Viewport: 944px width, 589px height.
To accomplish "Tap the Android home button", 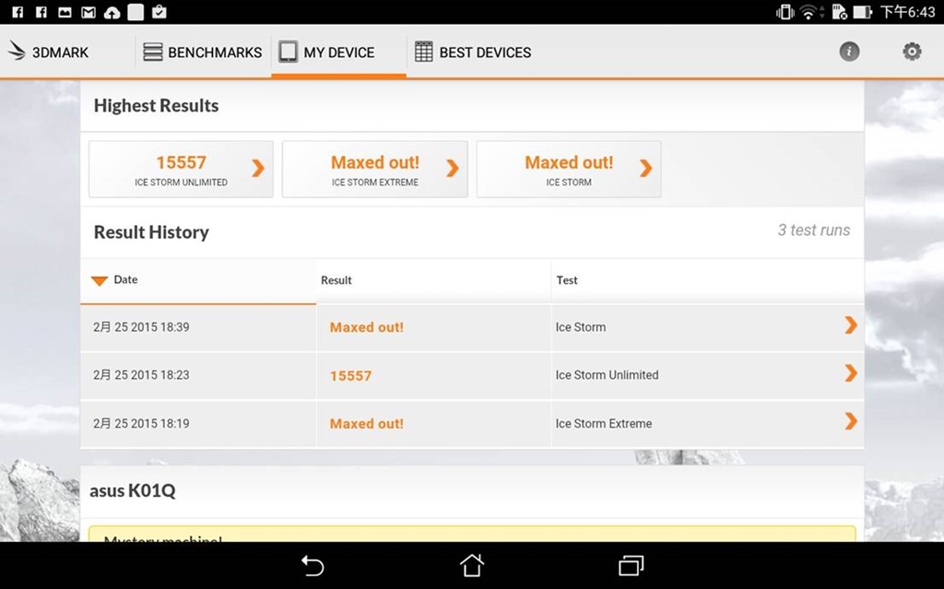I will coord(471,566).
